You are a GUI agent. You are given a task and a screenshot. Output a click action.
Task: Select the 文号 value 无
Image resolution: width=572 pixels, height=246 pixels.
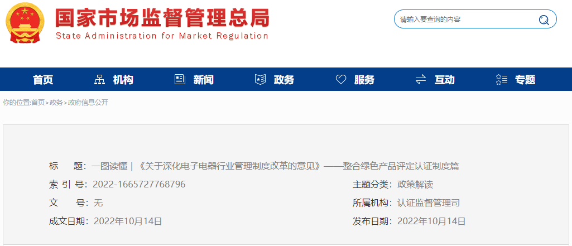tap(98, 202)
